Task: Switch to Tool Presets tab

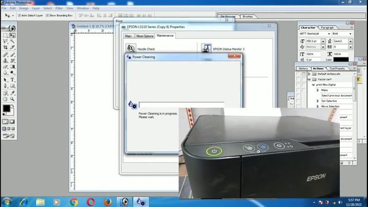Action: tap(337, 68)
